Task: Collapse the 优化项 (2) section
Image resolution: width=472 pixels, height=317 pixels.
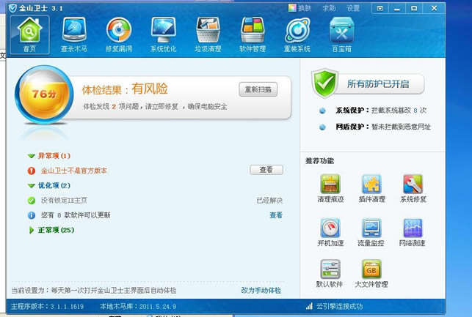Action: 32,186
